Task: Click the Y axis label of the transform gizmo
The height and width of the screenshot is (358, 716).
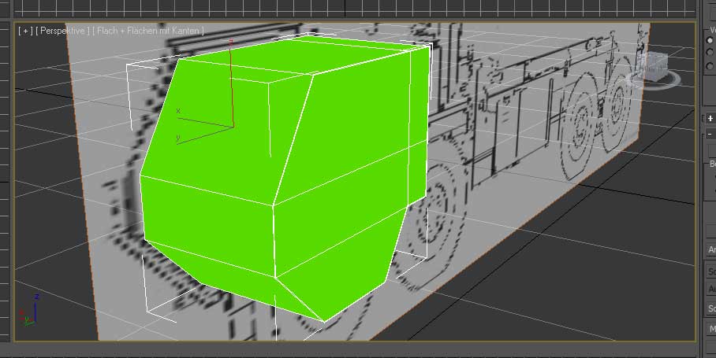Action: coord(177,138)
